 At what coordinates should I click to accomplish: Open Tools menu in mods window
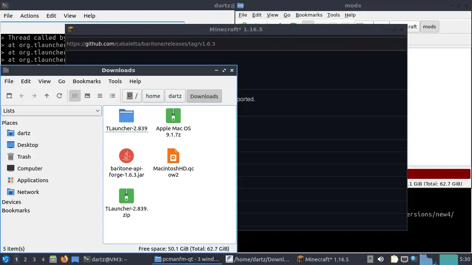point(333,15)
